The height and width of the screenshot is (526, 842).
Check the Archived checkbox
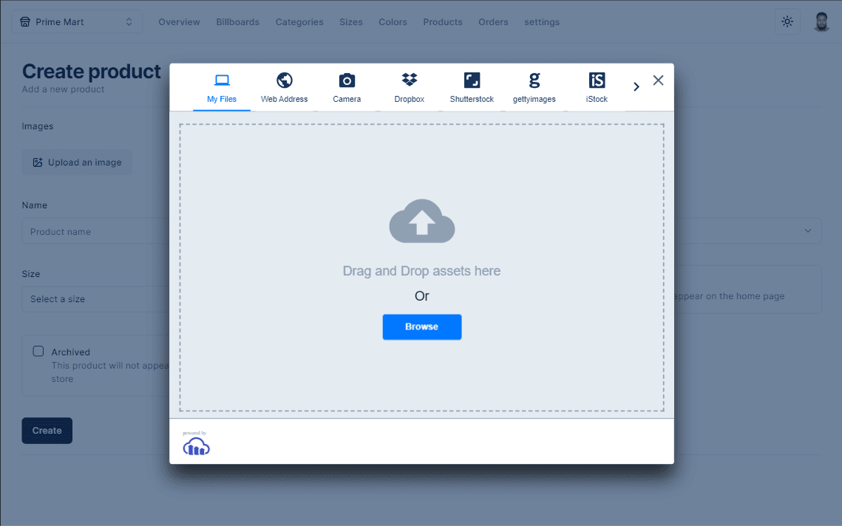(x=38, y=352)
